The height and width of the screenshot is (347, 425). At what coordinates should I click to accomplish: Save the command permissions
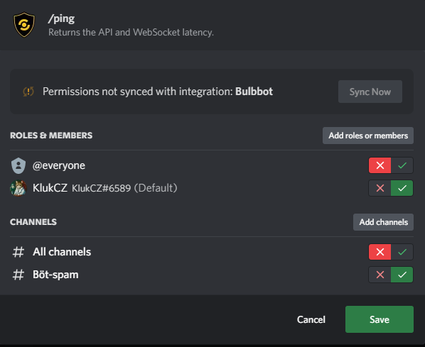click(x=380, y=319)
